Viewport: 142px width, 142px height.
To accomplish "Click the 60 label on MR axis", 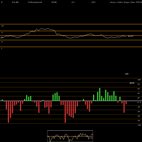I will pyautogui.click(x=139, y=89).
